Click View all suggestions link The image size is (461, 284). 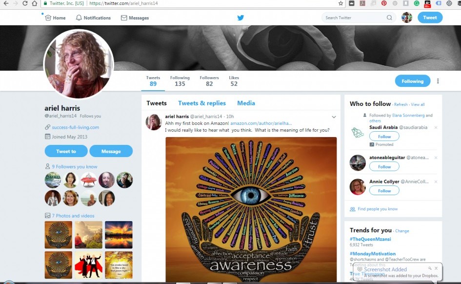coord(418,104)
